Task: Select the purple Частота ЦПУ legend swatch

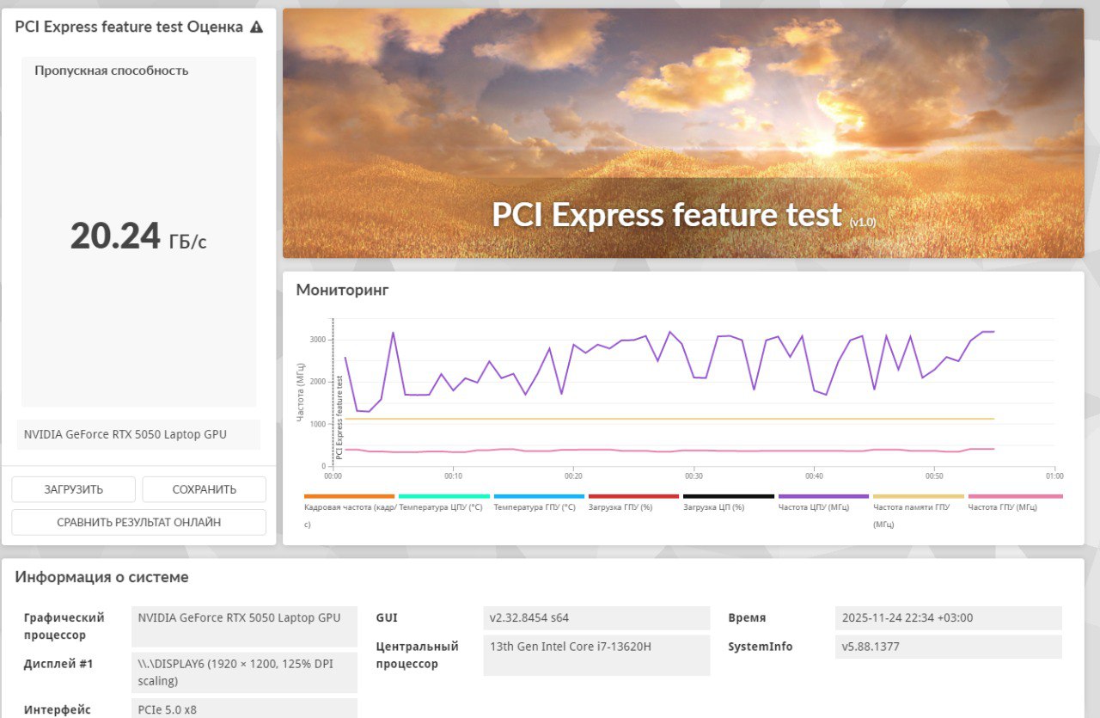Action: [823, 497]
